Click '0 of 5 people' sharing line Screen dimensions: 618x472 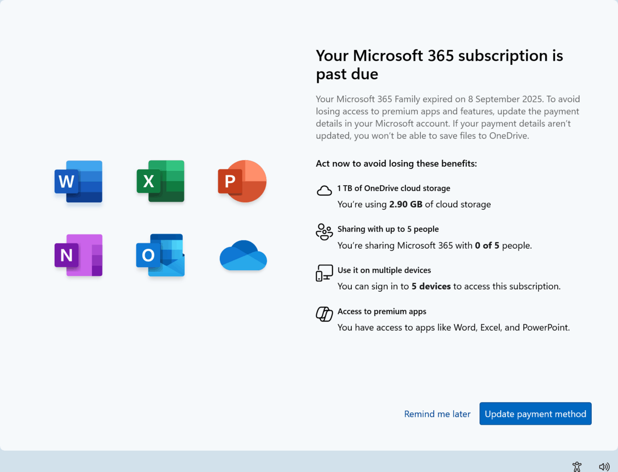[435, 246]
